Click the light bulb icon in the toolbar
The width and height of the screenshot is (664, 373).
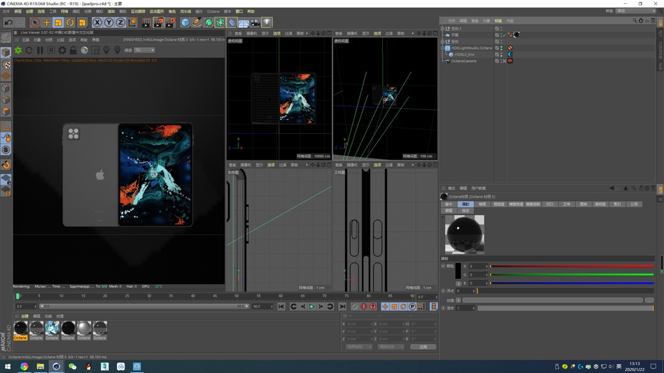tap(267, 22)
